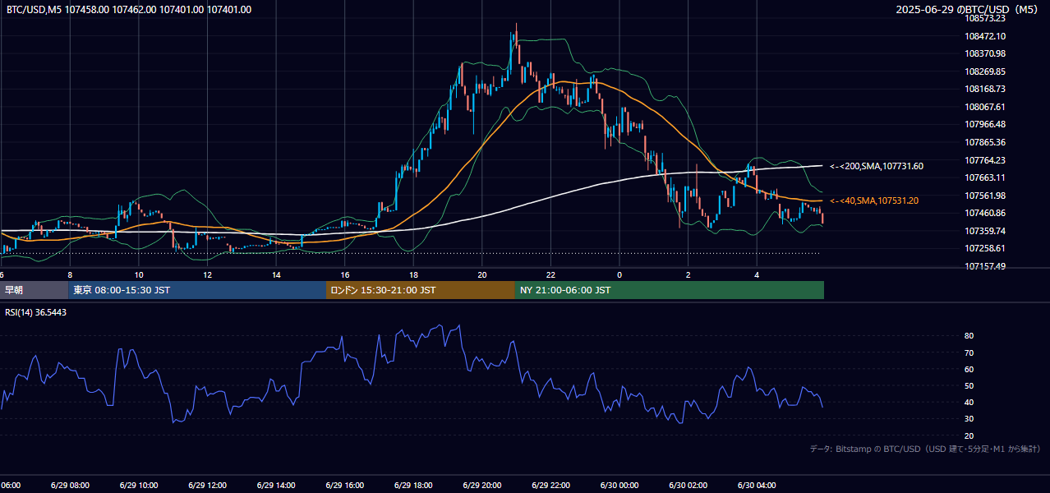Select hour tick 14 under the price chart
The image size is (1050, 493).
click(276, 274)
